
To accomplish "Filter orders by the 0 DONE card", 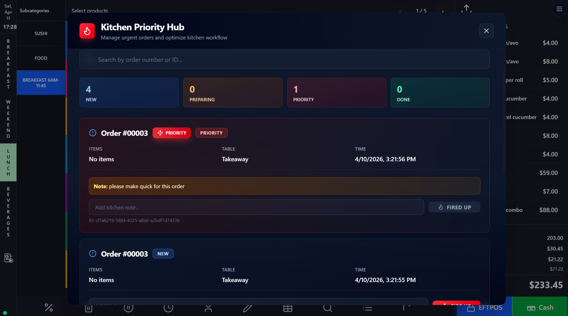I will point(440,92).
